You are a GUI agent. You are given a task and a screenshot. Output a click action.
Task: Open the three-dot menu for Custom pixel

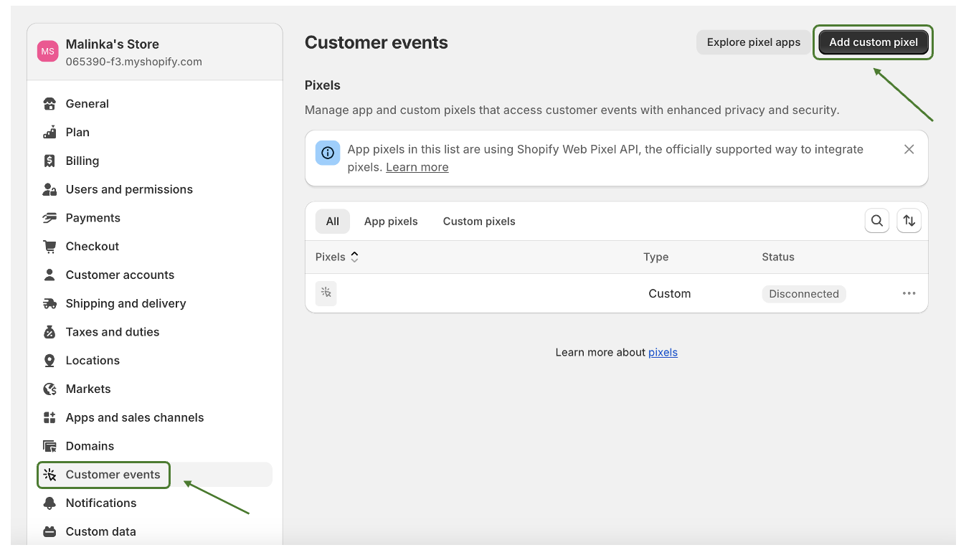pyautogui.click(x=909, y=293)
